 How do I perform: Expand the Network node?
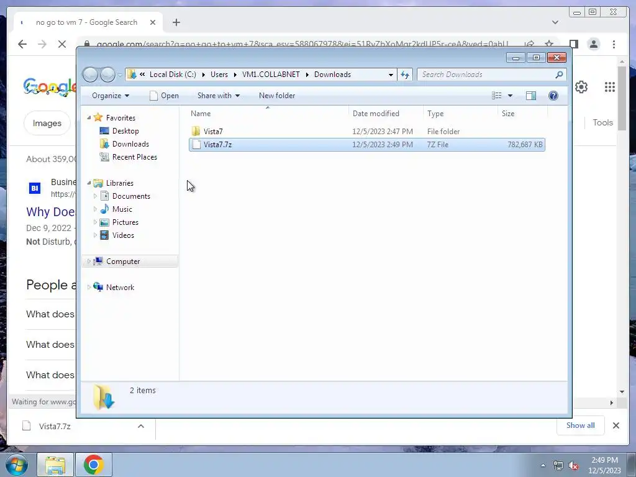coord(89,288)
